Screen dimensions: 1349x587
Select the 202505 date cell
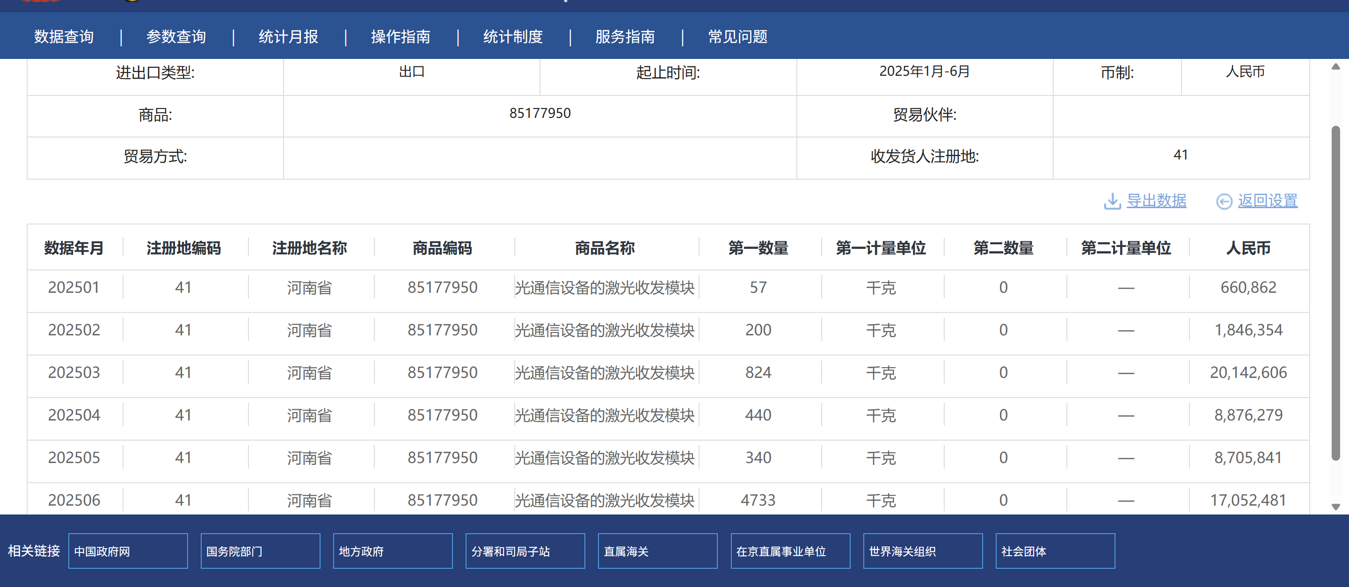coord(74,457)
